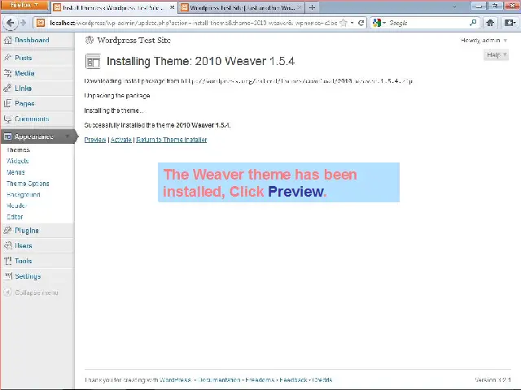Open the Pages menu
The image size is (521, 390).
point(24,103)
